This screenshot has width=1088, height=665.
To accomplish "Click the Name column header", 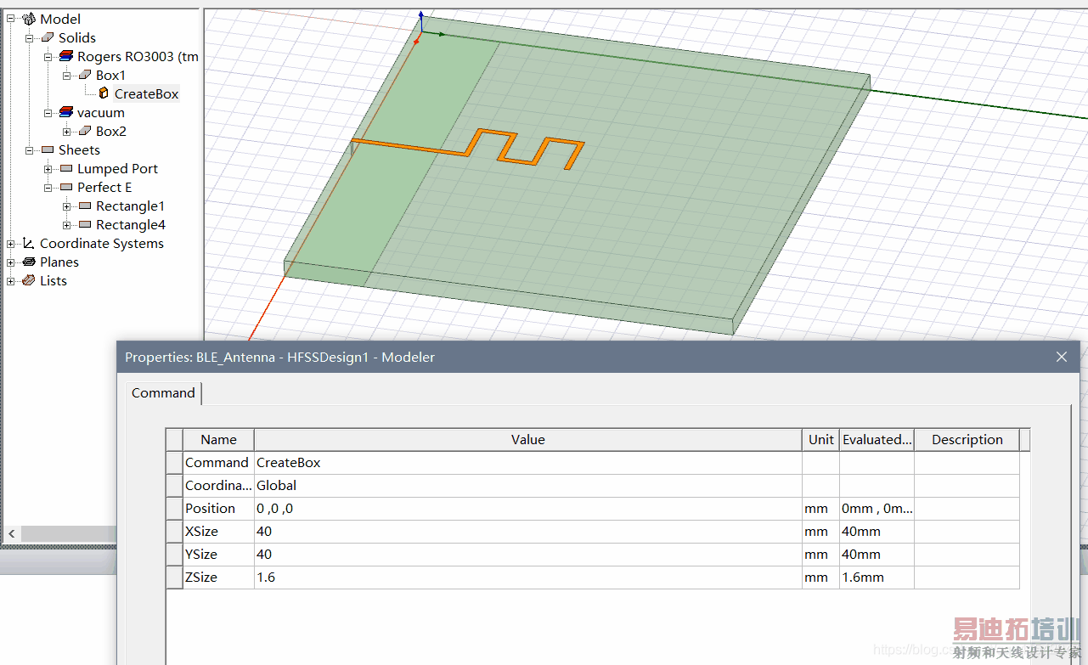I will 218,439.
